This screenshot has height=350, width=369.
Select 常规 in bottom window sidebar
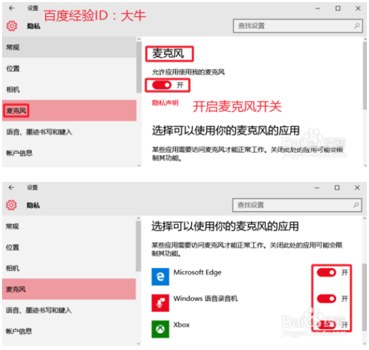click(x=69, y=226)
